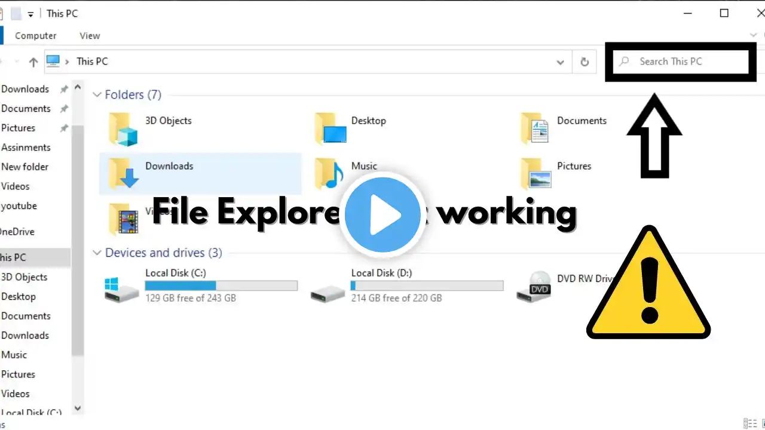Switch to the Computer ribbon tab
The height and width of the screenshot is (430, 765).
(36, 36)
